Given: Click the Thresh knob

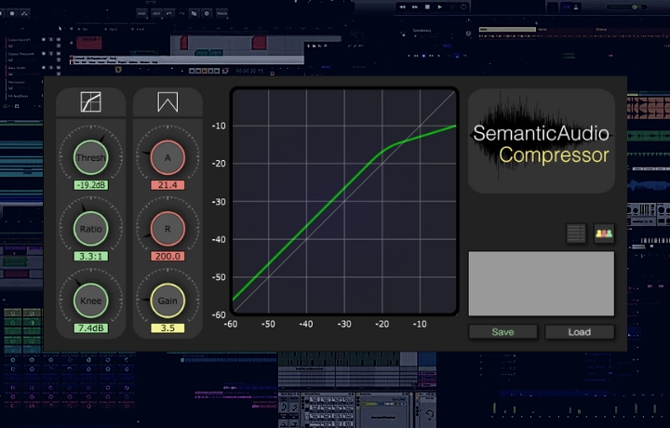Looking at the screenshot, I should [90, 157].
